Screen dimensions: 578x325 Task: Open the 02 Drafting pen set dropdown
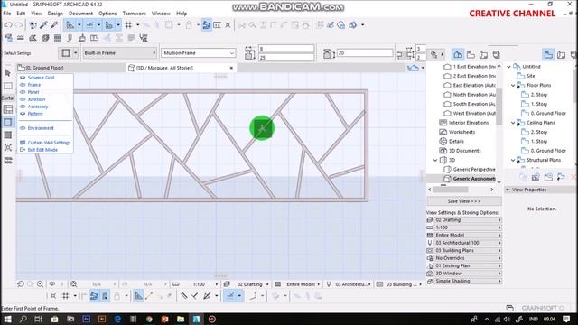pyautogui.click(x=464, y=220)
